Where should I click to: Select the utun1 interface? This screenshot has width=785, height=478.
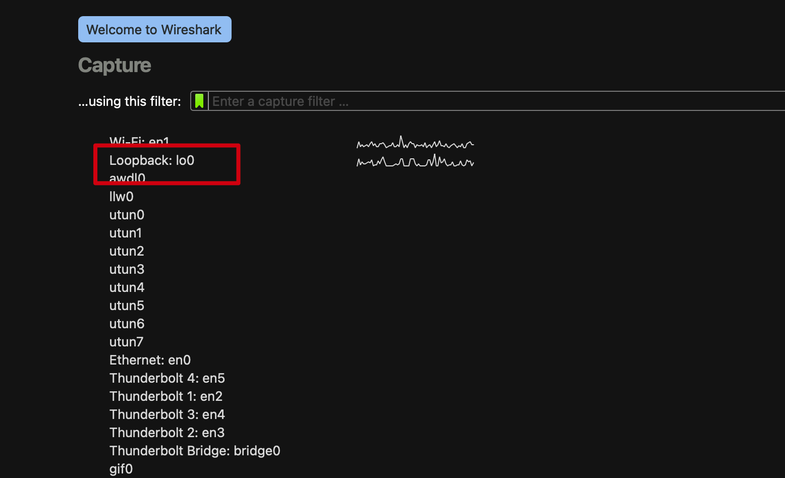(x=126, y=233)
